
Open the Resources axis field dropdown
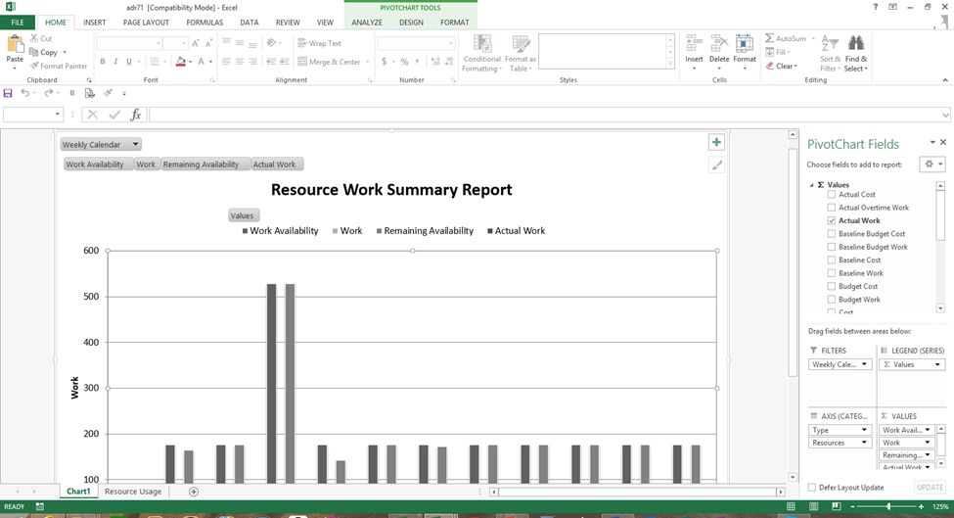click(864, 444)
